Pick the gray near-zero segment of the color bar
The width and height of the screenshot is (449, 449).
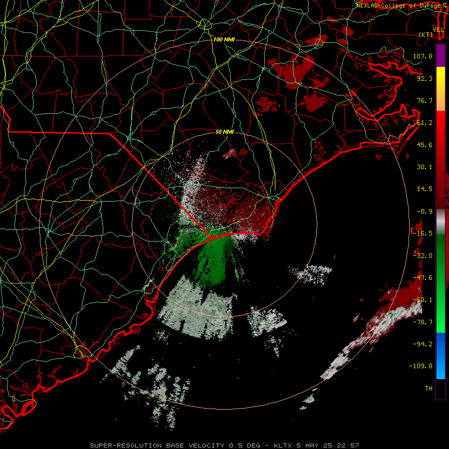[x=441, y=222]
